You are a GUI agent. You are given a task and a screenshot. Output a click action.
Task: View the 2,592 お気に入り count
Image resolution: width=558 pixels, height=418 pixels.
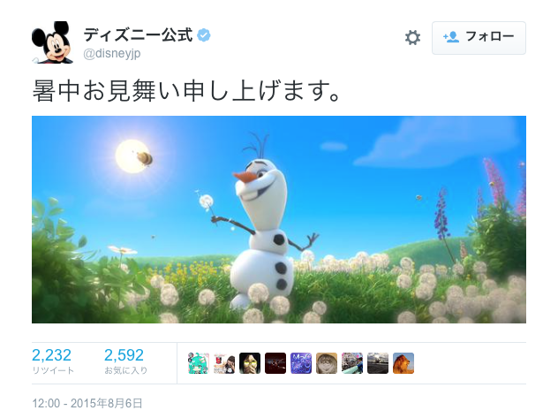[x=125, y=361]
